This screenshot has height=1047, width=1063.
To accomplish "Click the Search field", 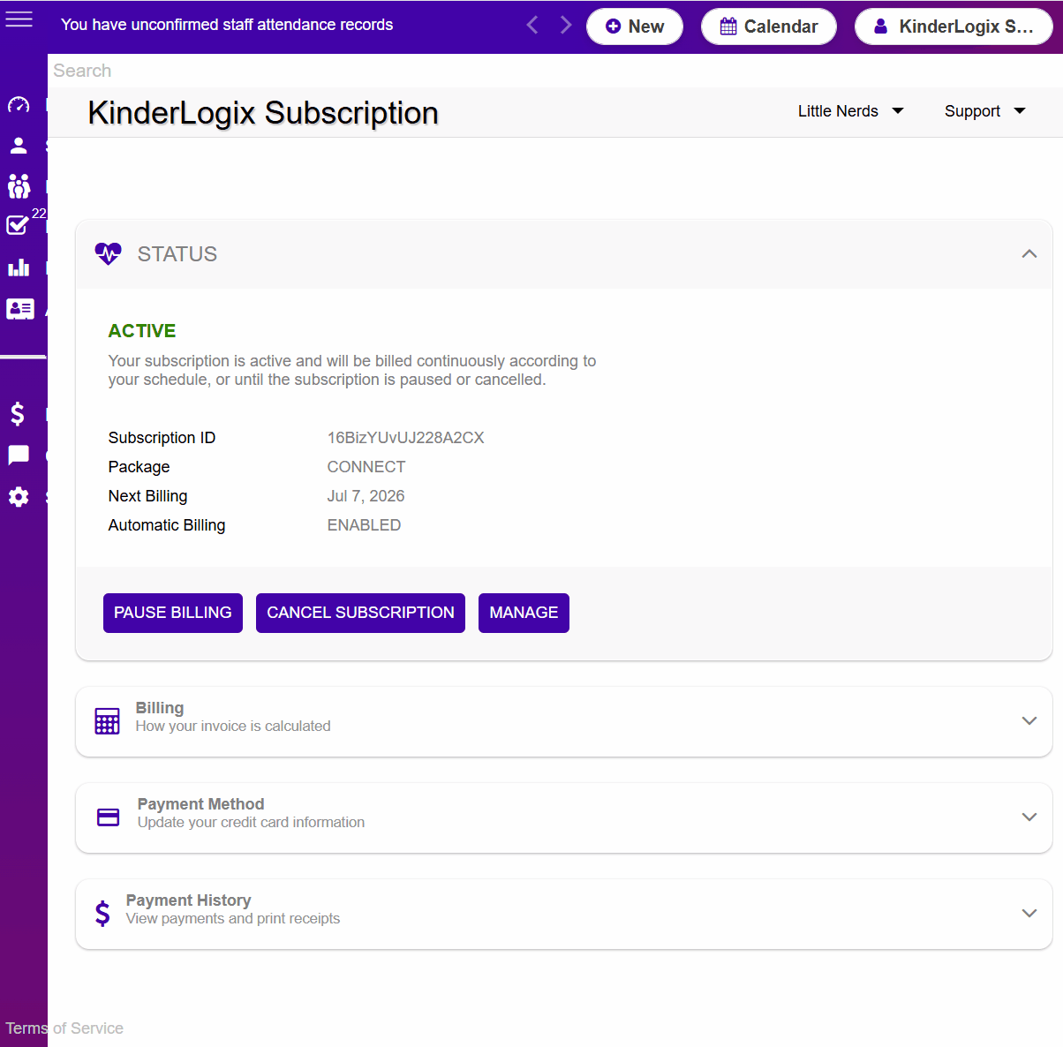I will pos(555,71).
